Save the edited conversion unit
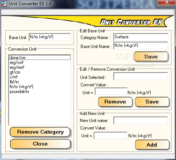 [152, 102]
